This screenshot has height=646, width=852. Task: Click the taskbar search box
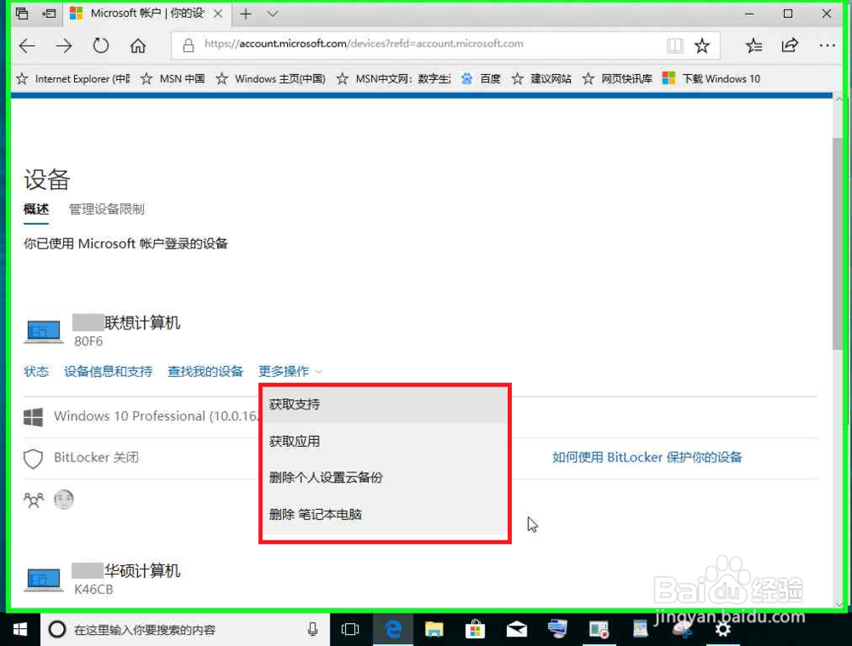click(185, 630)
